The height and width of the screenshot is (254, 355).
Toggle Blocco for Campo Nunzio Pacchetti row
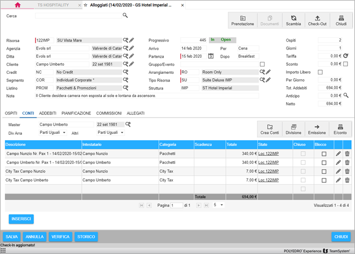tap(324, 154)
